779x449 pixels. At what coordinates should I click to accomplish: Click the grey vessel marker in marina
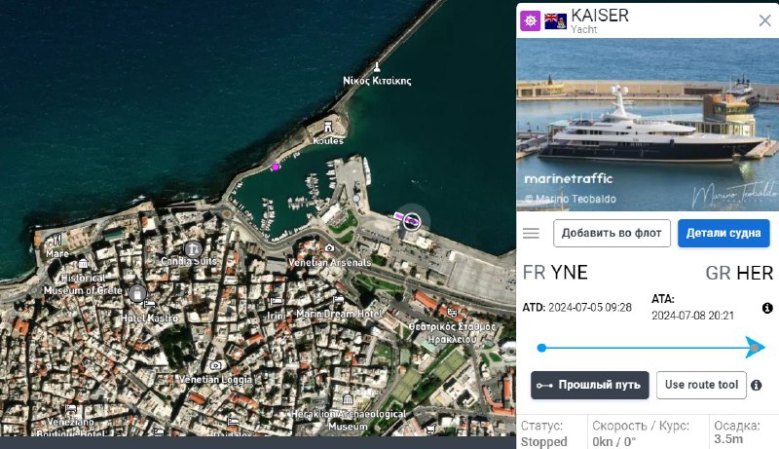(356, 199)
